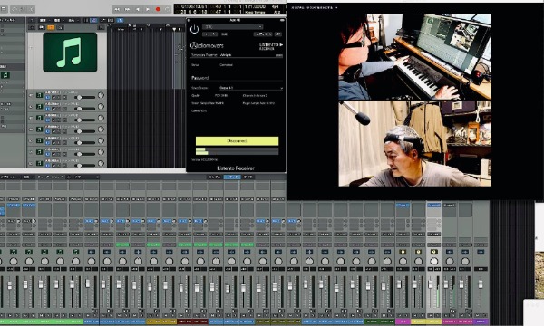
Task: Click the link icon in plugin header
Action: tap(278, 34)
